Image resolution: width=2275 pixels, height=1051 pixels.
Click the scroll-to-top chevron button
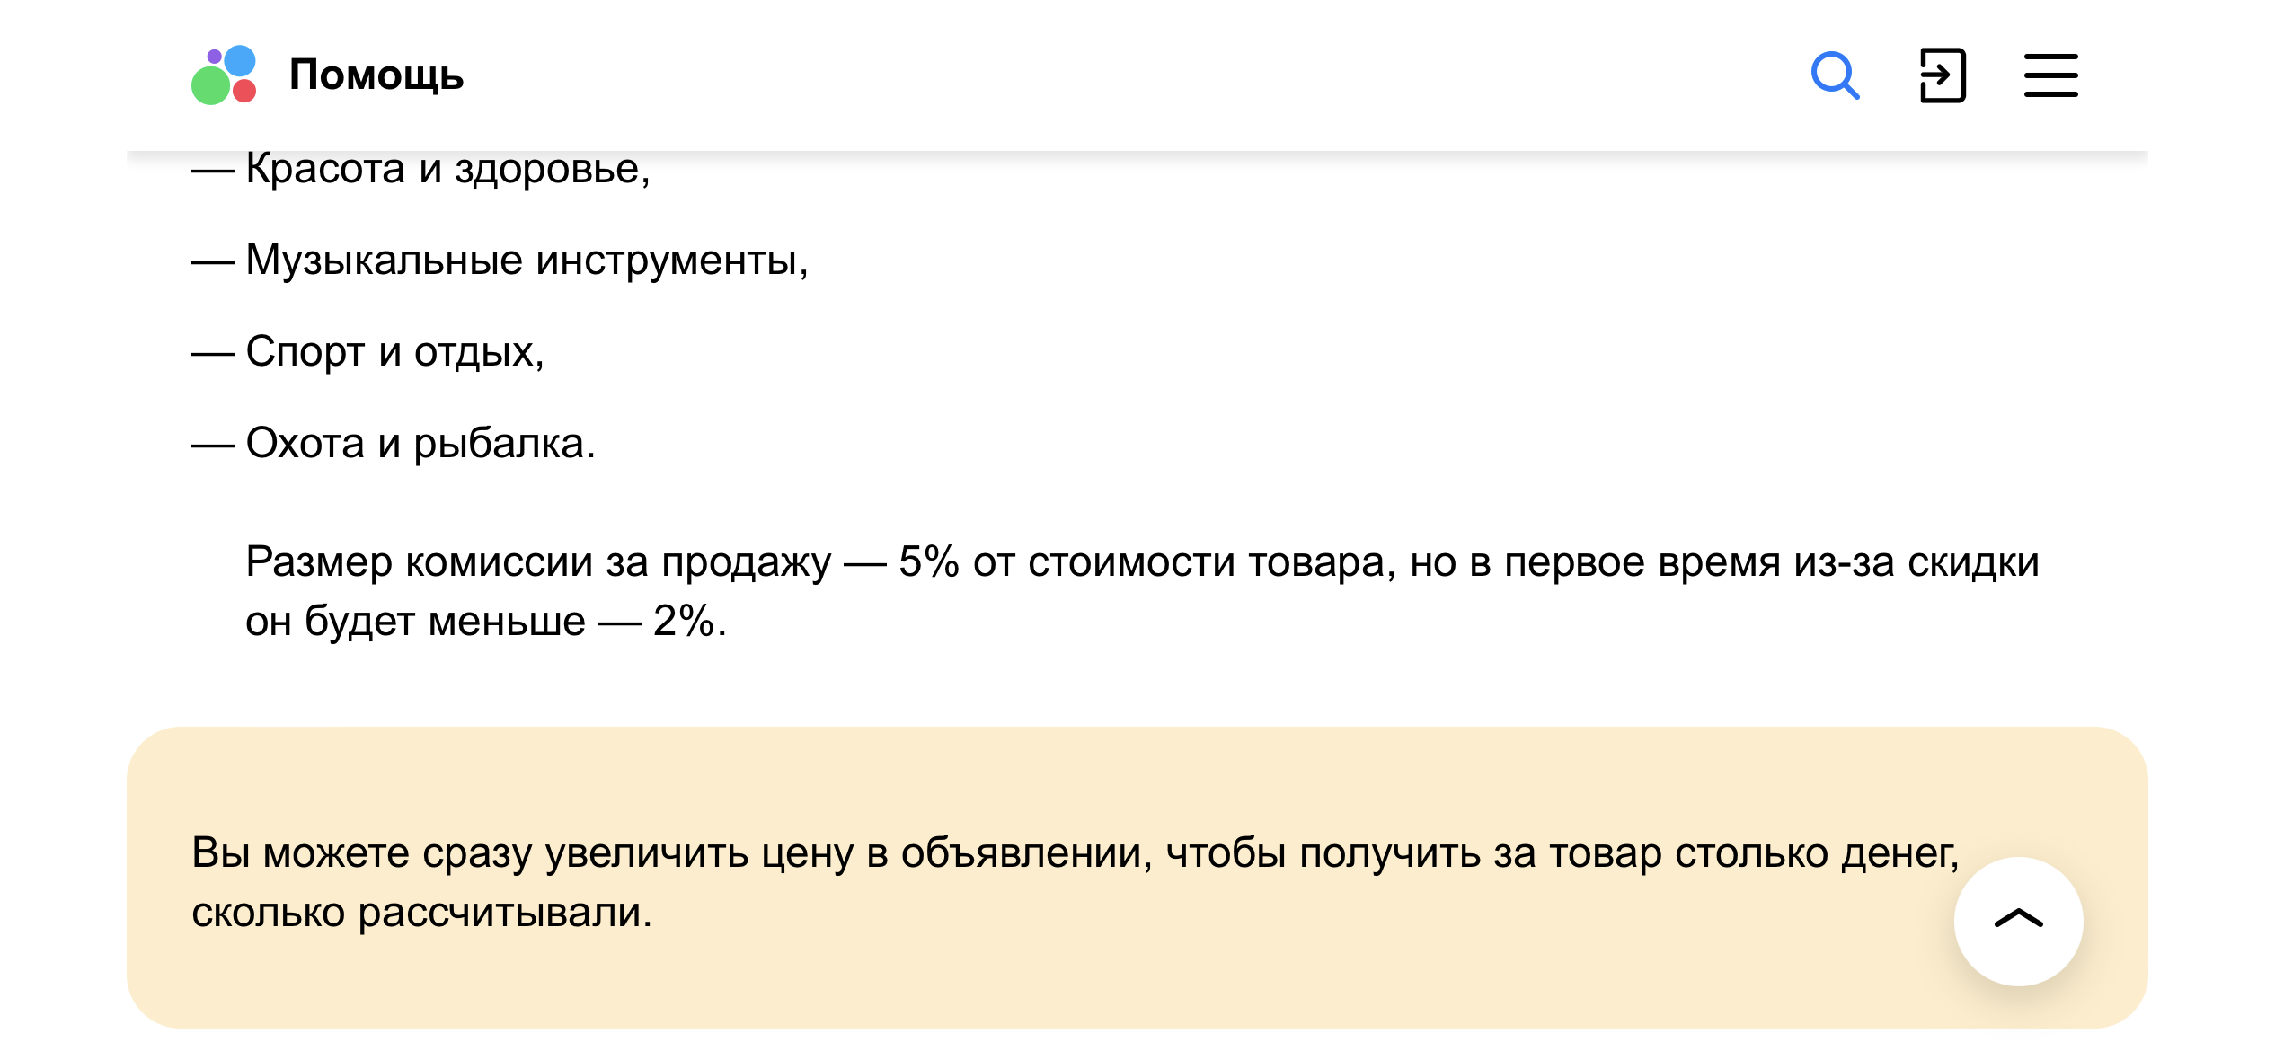(2018, 921)
